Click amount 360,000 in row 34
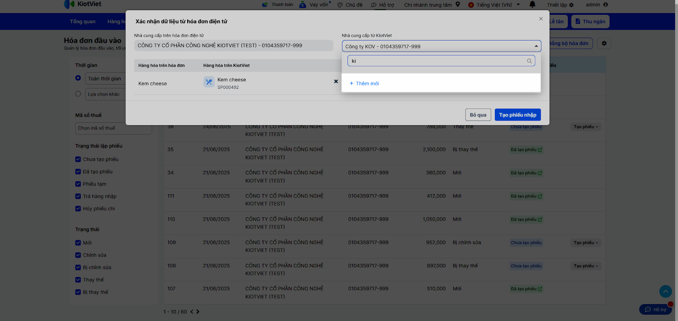 point(436,173)
